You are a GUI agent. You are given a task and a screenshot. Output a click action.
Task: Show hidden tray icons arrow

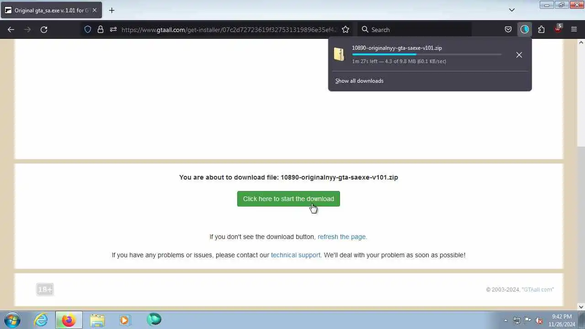[x=505, y=320]
